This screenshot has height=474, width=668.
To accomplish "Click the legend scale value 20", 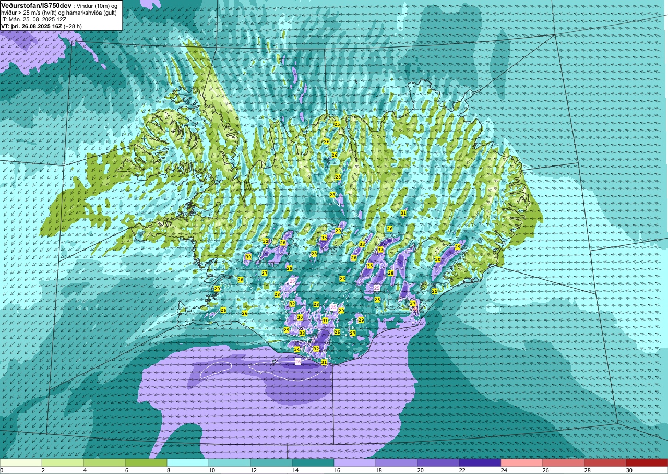I will 420,470.
